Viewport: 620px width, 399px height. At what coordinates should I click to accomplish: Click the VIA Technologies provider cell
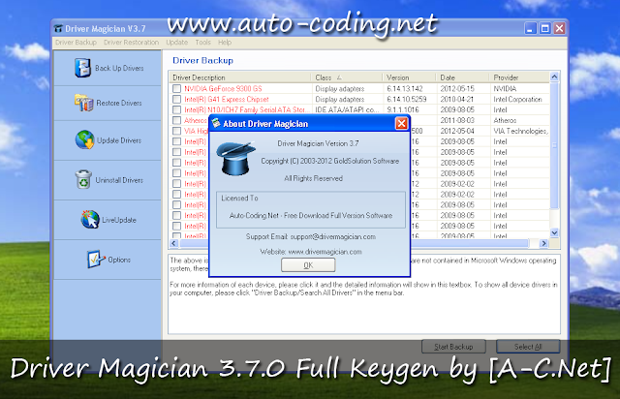coord(521,131)
